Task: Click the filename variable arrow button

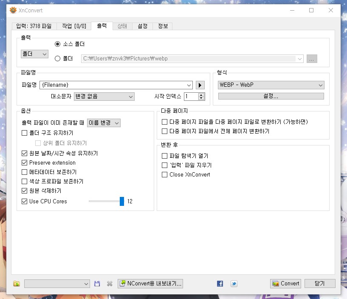Action: [x=200, y=85]
